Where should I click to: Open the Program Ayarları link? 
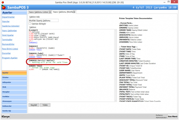click(10, 58)
